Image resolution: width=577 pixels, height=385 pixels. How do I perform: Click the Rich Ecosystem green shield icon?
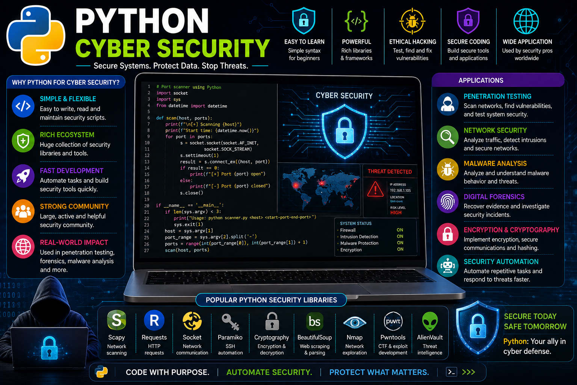(23, 141)
